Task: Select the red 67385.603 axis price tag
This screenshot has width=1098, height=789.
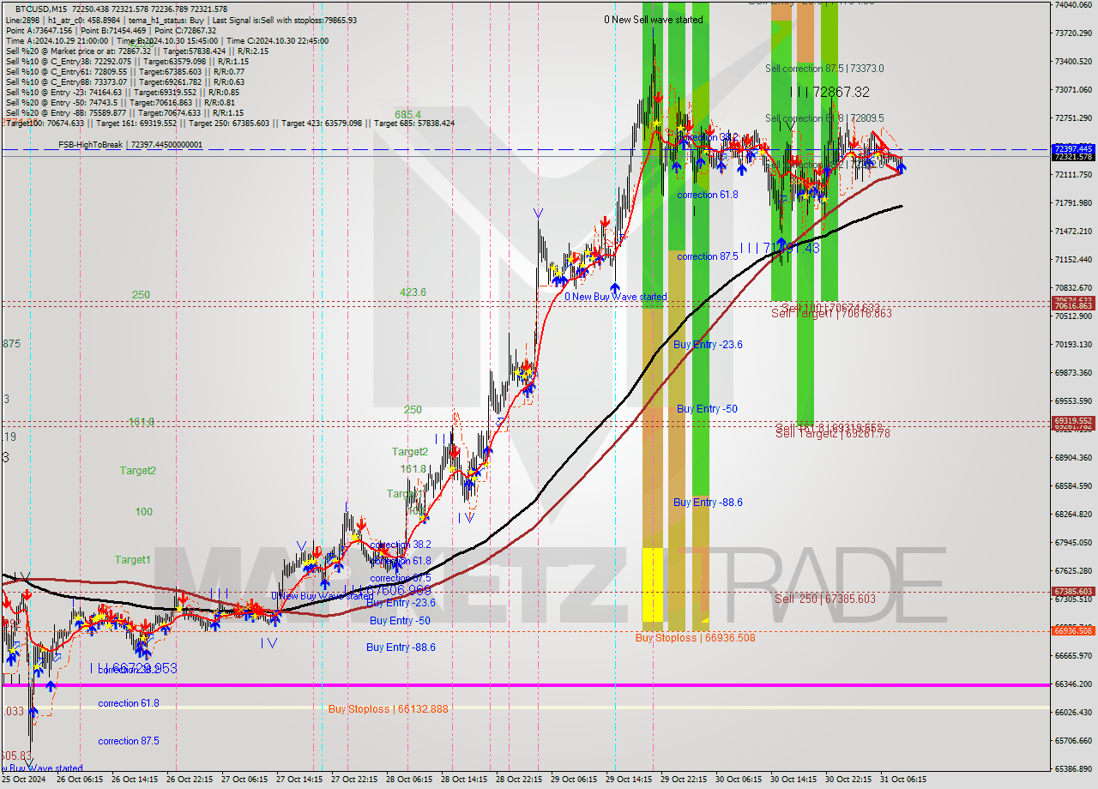Action: pyautogui.click(x=1073, y=591)
